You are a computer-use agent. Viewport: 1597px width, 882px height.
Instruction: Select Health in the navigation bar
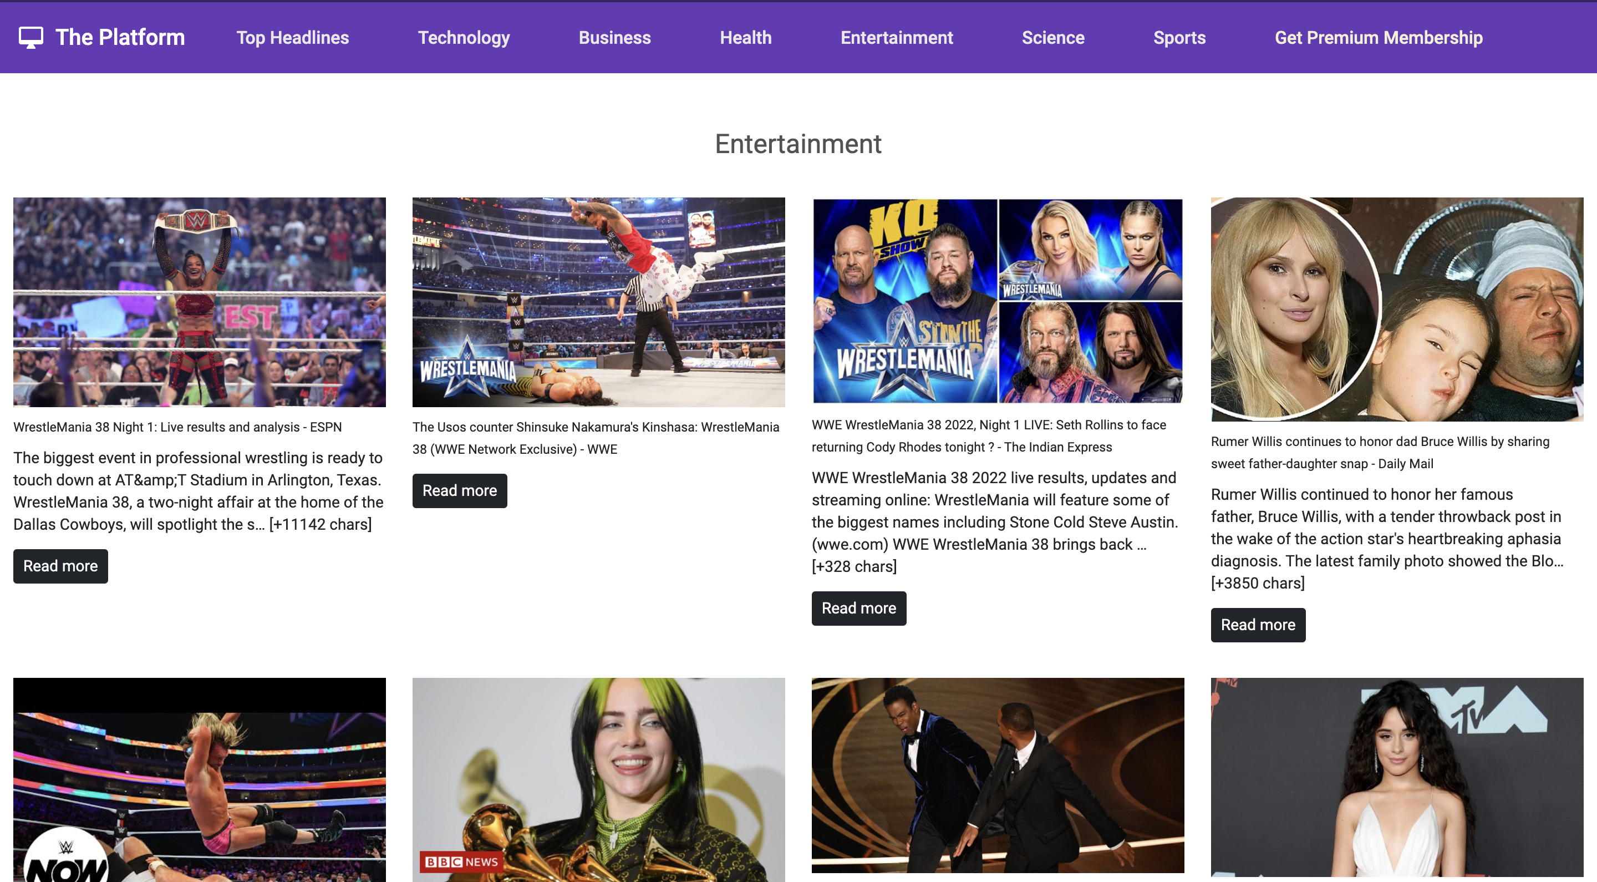coord(745,38)
